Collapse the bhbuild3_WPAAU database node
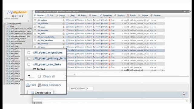194x109 pixels. (x=5, y=24)
